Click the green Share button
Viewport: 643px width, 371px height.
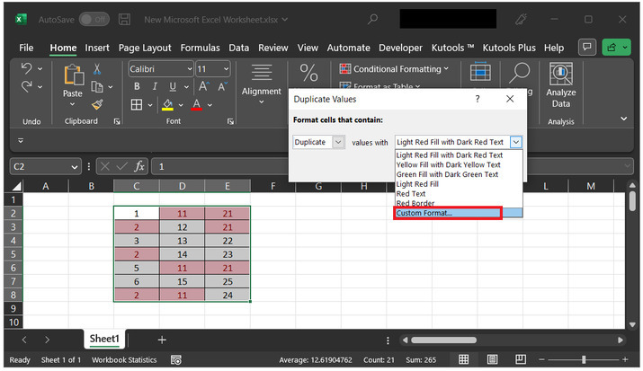pyautogui.click(x=615, y=47)
